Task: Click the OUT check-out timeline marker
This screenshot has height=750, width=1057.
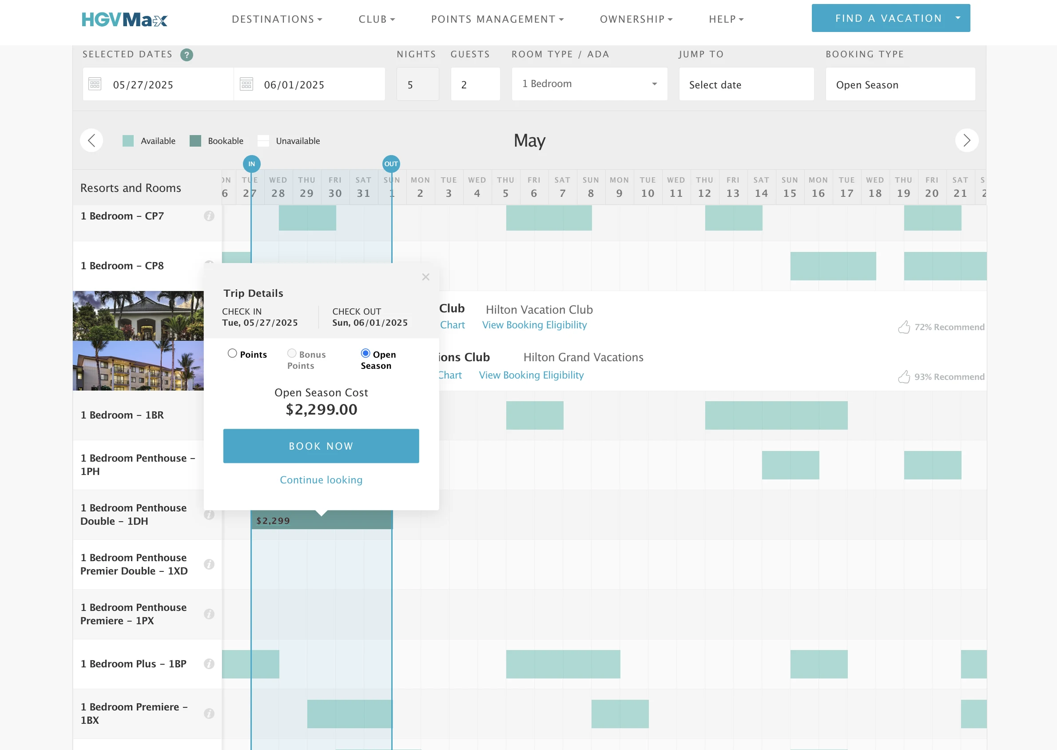Action: (391, 164)
